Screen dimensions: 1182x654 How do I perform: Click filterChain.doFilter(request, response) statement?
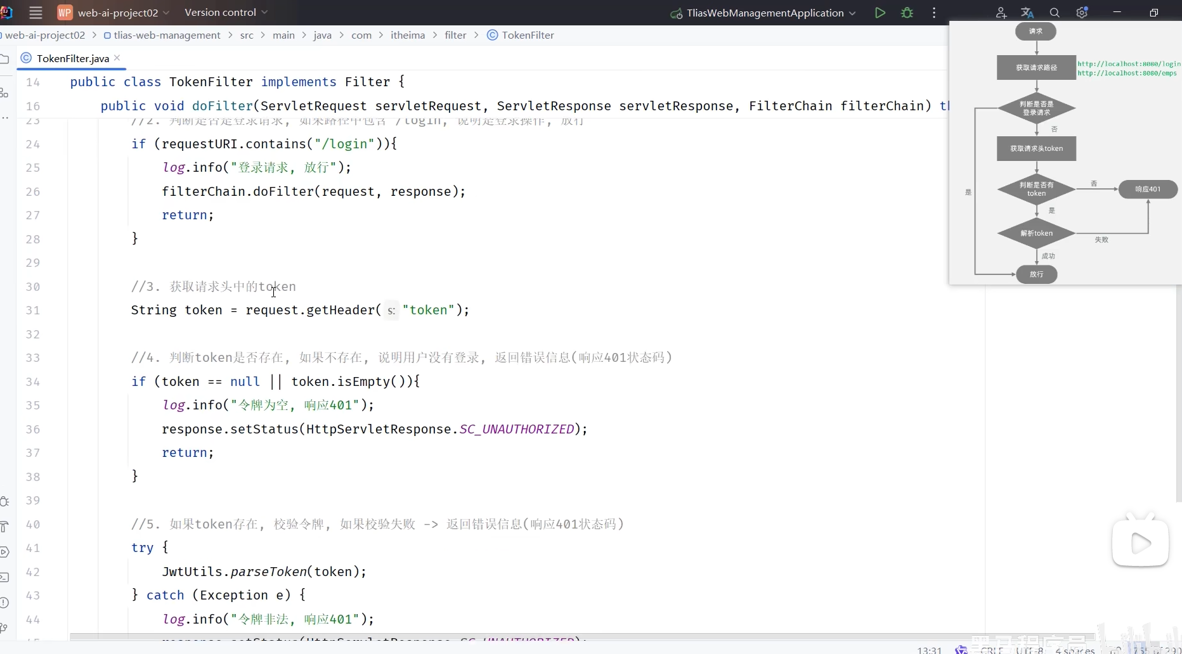(313, 191)
